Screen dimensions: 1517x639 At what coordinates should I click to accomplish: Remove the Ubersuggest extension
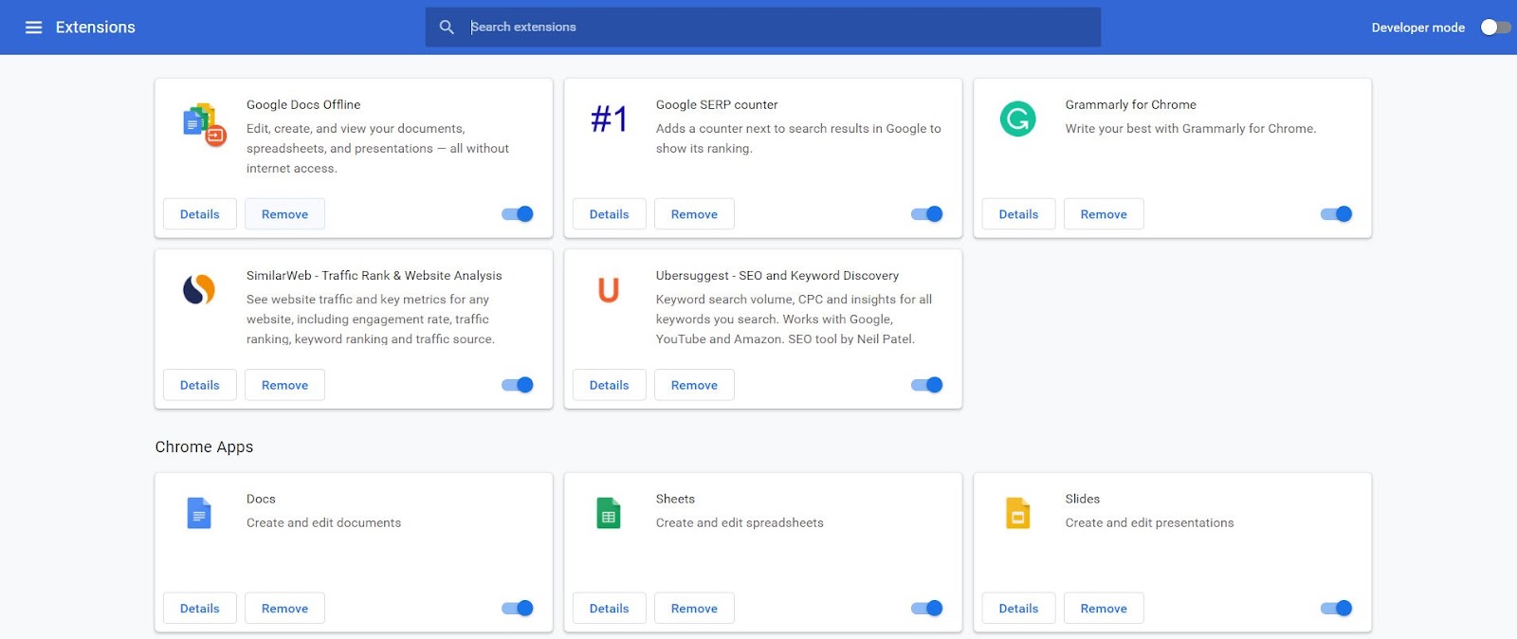click(x=694, y=385)
